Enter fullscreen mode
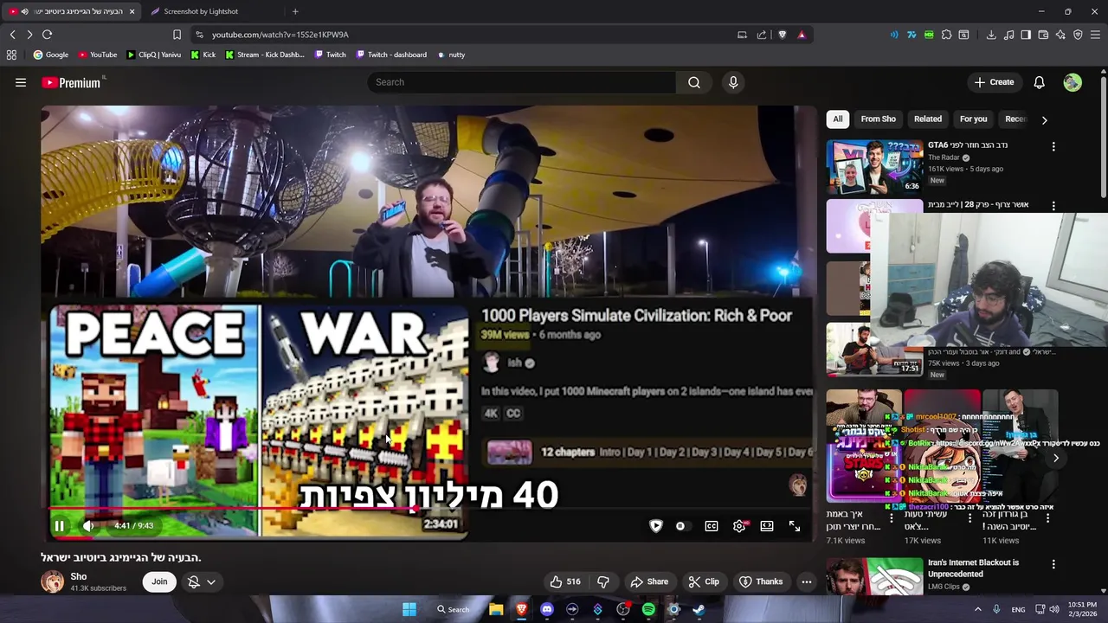Viewport: 1108px width, 623px height. tap(795, 526)
